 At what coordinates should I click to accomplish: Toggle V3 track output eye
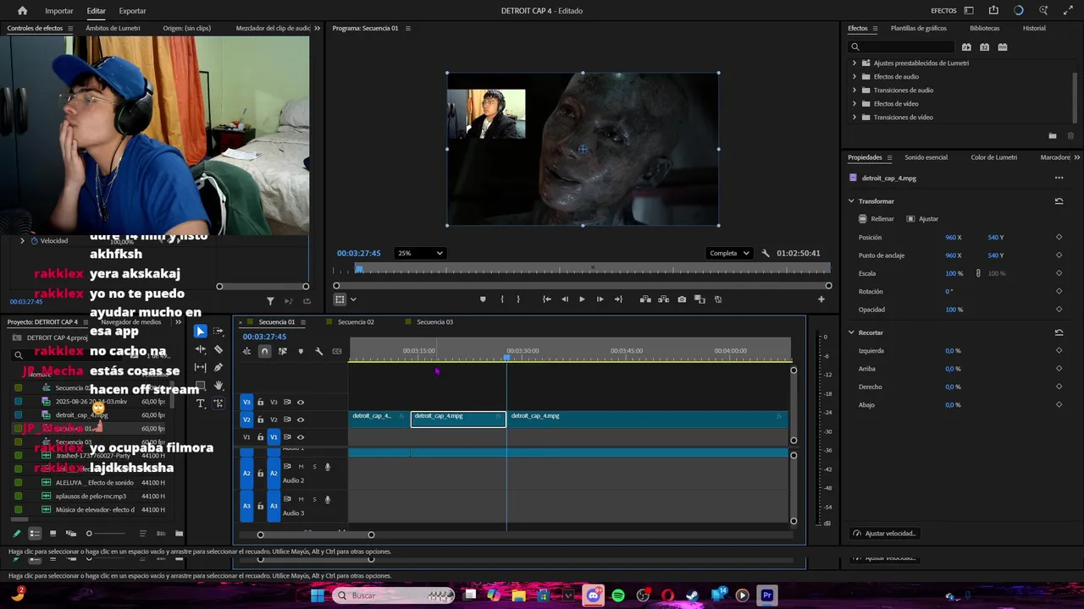pyautogui.click(x=300, y=403)
